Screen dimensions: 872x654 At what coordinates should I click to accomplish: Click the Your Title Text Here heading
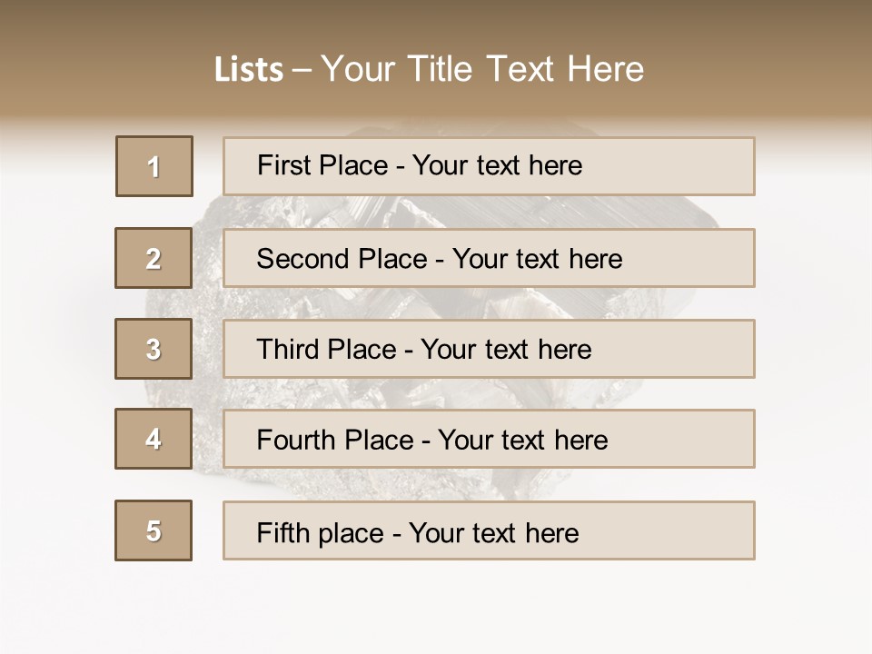coord(482,69)
